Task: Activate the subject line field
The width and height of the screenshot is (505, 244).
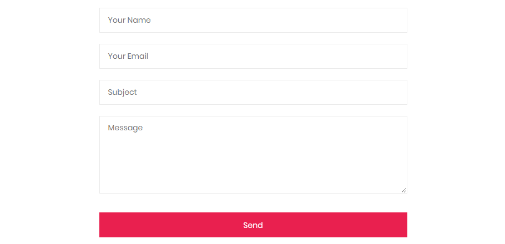Action: tap(253, 92)
